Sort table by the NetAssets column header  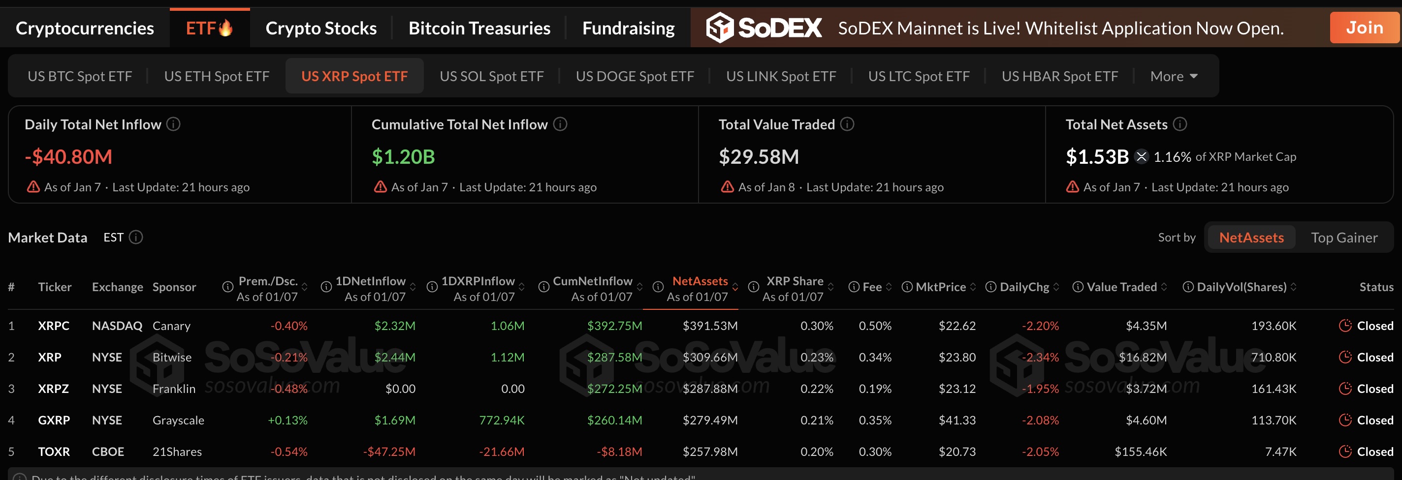tap(700, 282)
